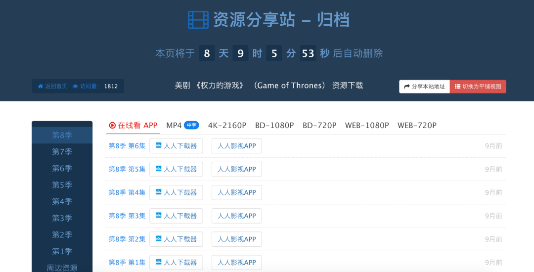Screen dimensions: 534x272
Task: Switch to tile view with 切换为平铺视图
Action: point(478,87)
